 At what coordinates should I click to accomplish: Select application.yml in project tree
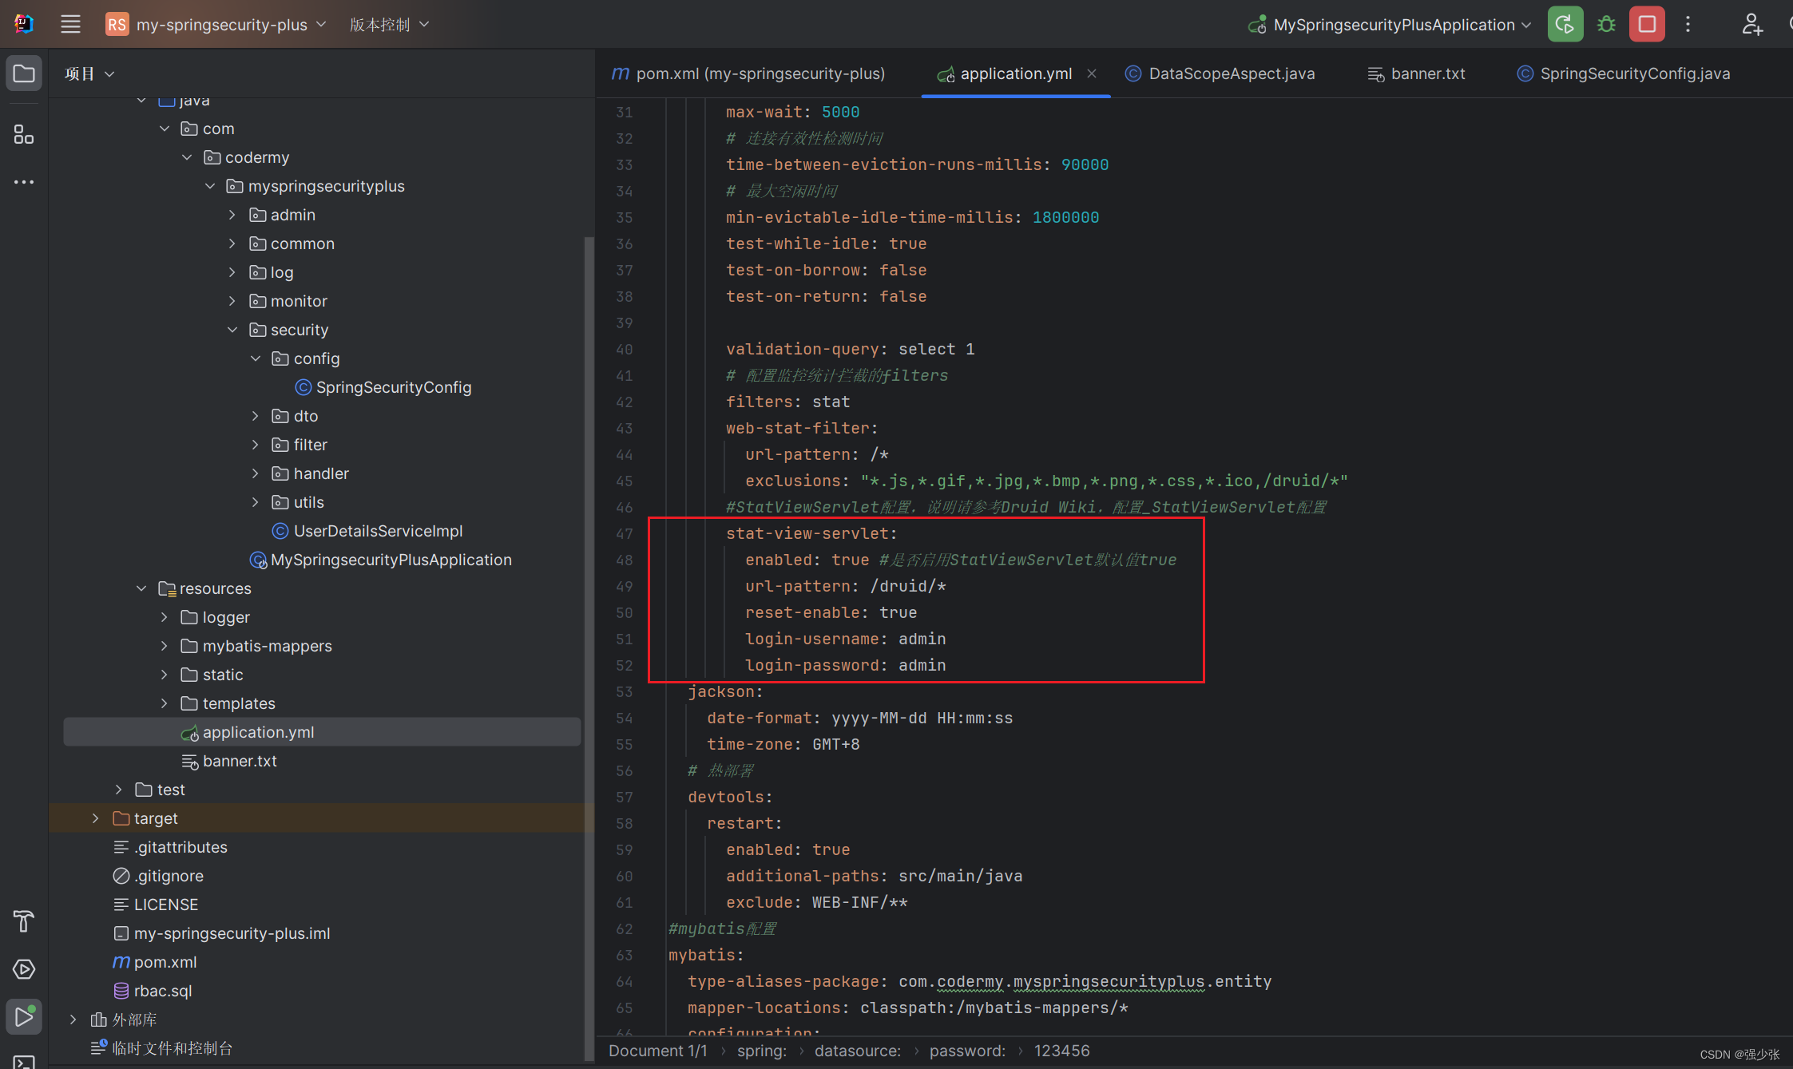pyautogui.click(x=322, y=732)
